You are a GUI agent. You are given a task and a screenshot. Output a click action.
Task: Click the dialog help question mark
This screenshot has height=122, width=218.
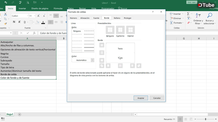(x=153, y=12)
